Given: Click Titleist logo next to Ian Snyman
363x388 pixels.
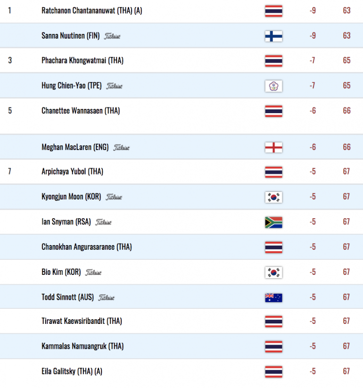Looking at the screenshot, I should pos(103,222).
